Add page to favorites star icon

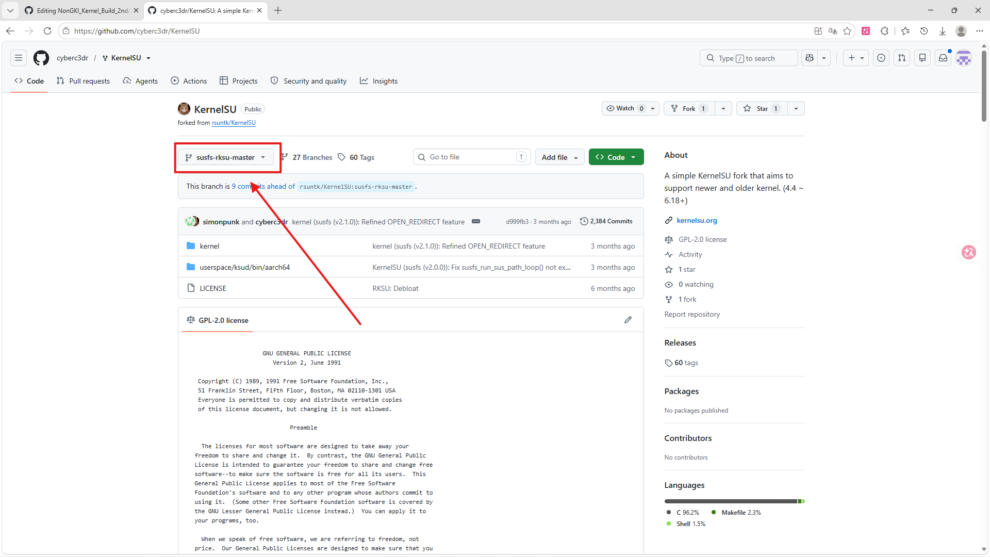pyautogui.click(x=847, y=31)
